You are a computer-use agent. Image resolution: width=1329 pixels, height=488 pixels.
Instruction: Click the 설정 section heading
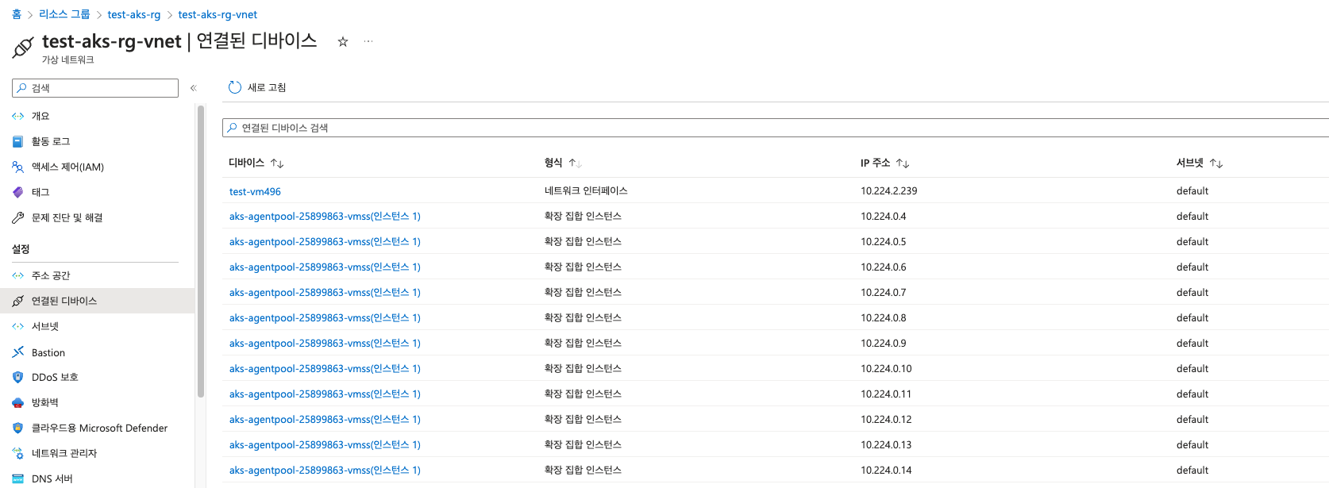[x=21, y=249]
